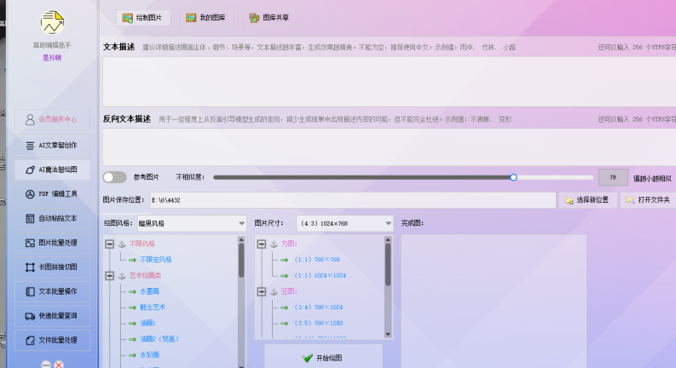Collapse the 不限风格 tree node
The width and height of the screenshot is (676, 368).
coord(109,244)
